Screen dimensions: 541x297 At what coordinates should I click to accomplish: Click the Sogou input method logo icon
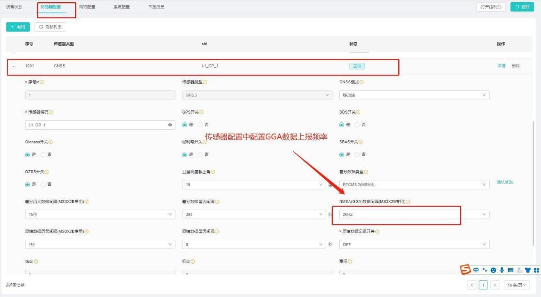[x=465, y=270]
